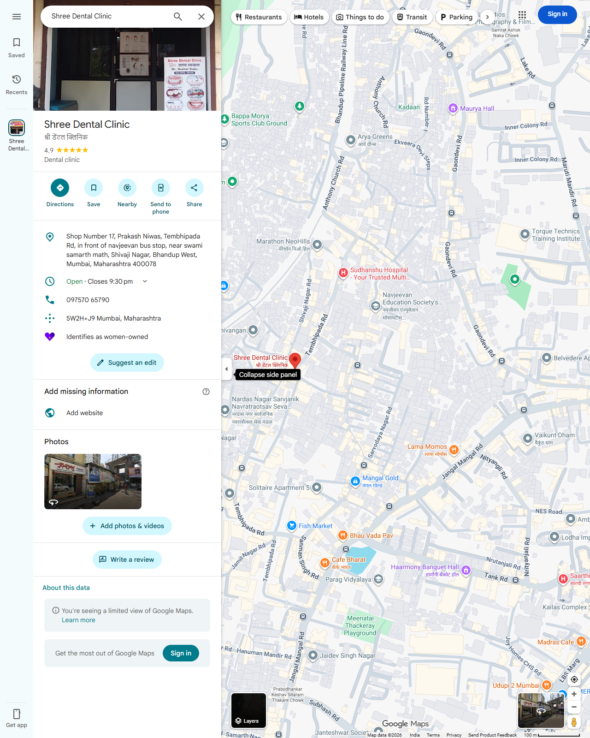The height and width of the screenshot is (738, 590).
Task: Select Hotels filter chip
Action: 309,17
